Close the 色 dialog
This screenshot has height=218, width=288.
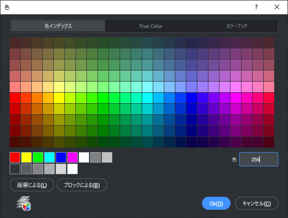(277, 7)
